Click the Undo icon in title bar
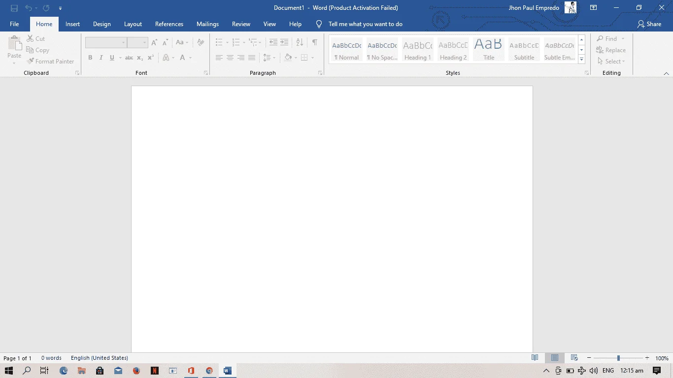Screen dimensions: 673x378 [x=28, y=8]
